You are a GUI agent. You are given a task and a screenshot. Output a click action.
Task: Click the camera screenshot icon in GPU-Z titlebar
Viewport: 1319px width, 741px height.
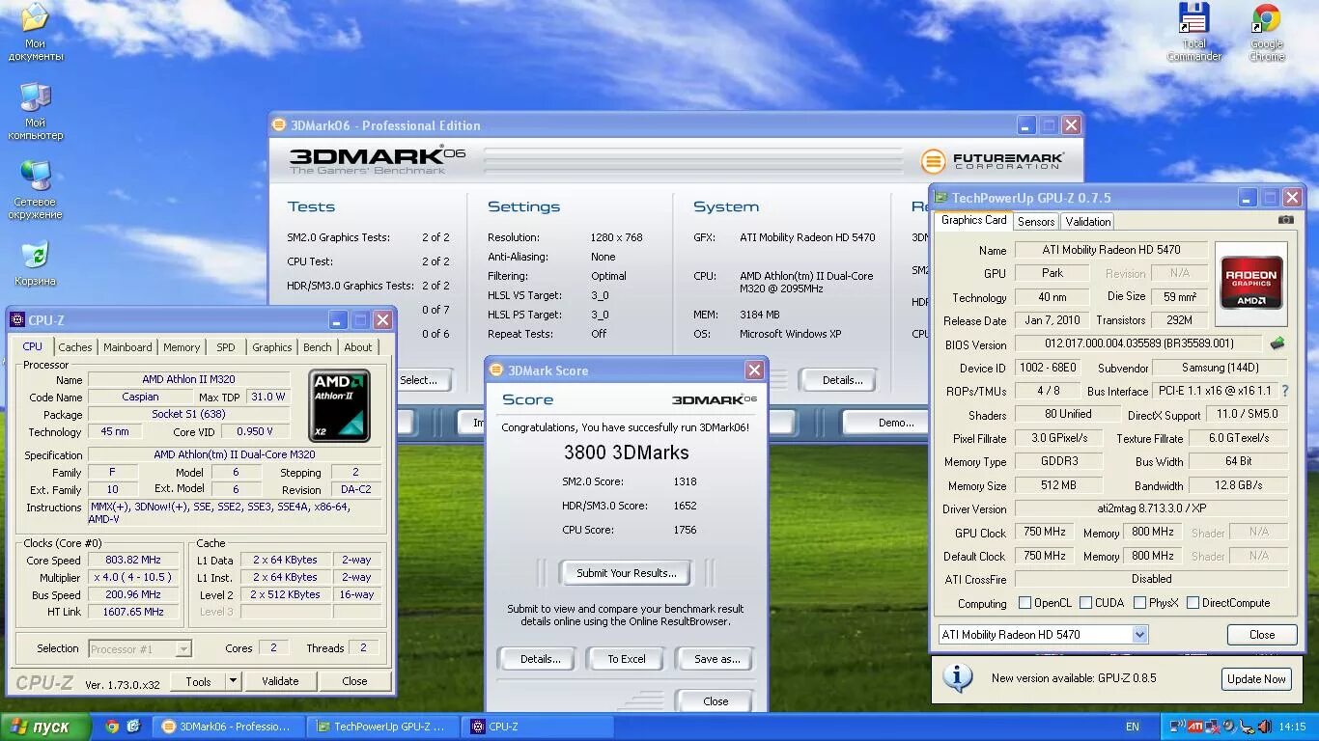click(1285, 220)
